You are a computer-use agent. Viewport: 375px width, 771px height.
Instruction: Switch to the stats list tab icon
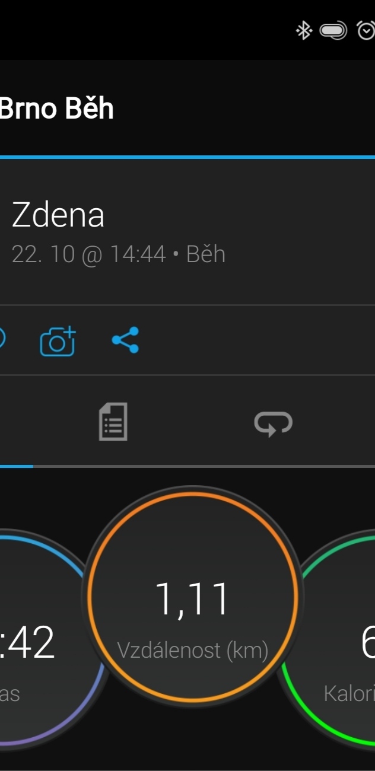click(113, 422)
